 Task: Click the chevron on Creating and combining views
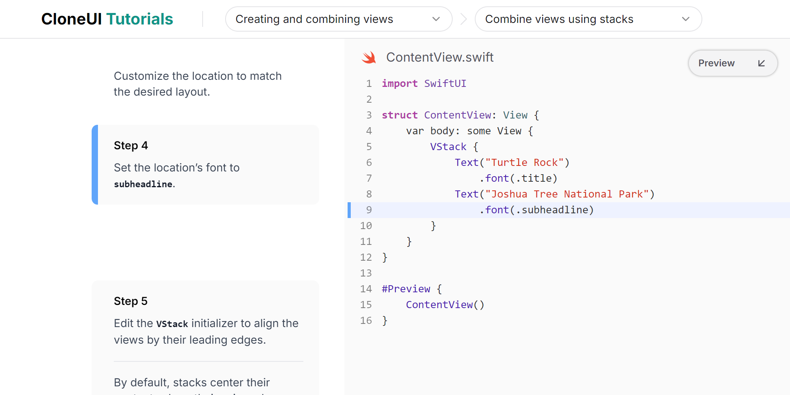[436, 19]
